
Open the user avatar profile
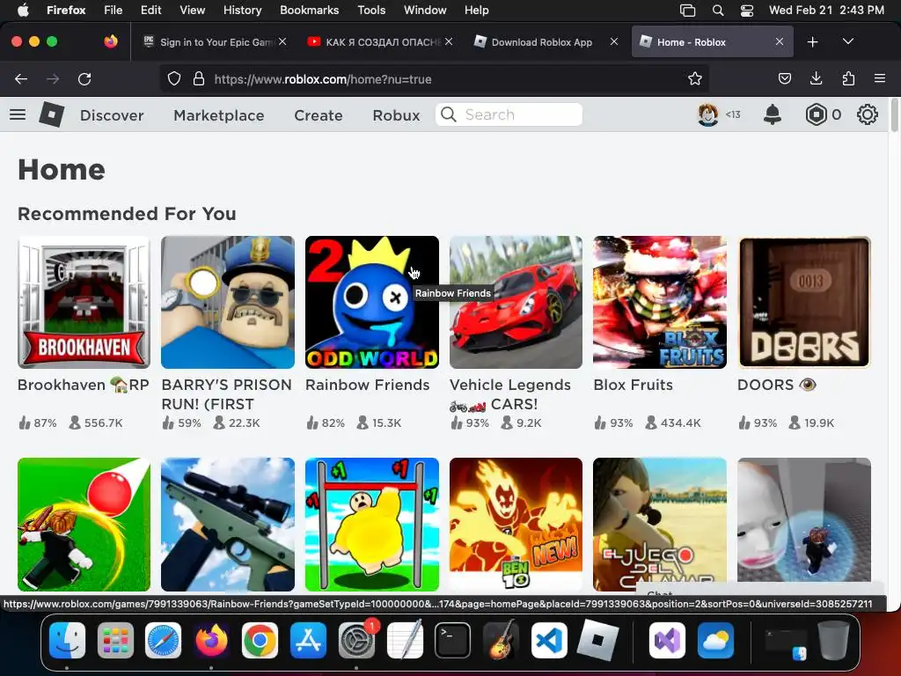(x=708, y=114)
